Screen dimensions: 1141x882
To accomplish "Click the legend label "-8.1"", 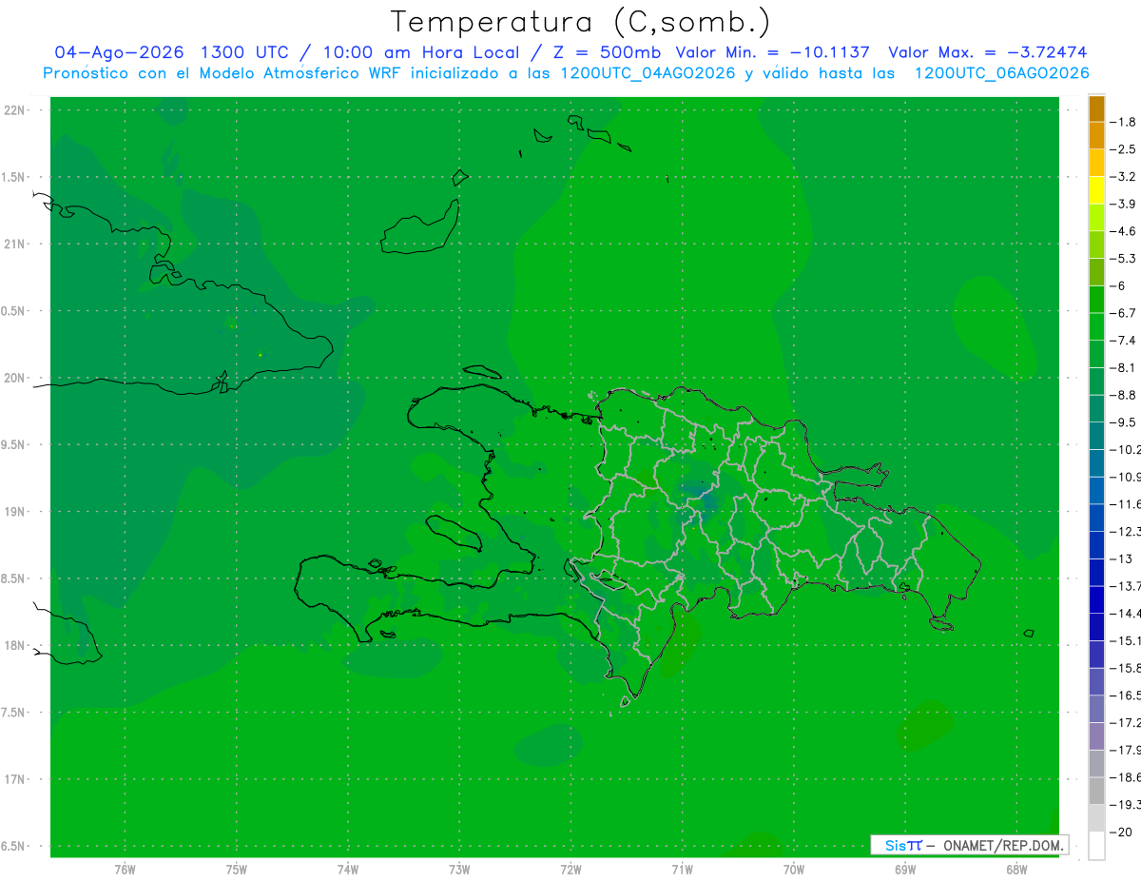I will [x=1124, y=368].
